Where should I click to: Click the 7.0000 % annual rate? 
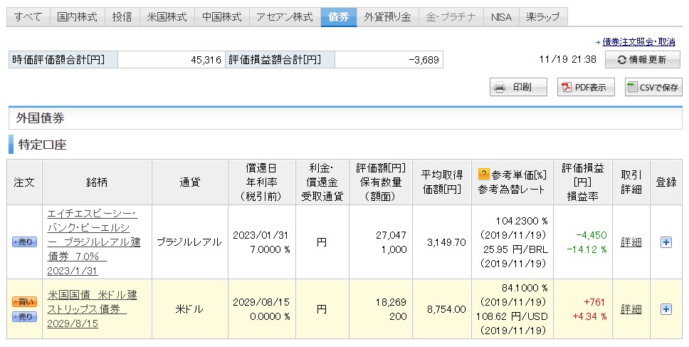click(270, 250)
